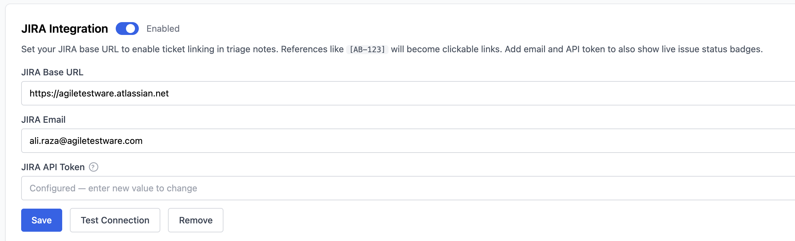Click the JIRA Email field label
Viewport: 795px width, 241px height.
tap(43, 120)
